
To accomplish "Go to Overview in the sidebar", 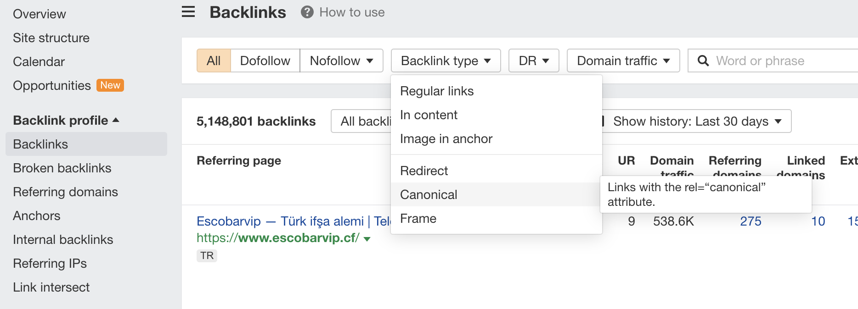I will coord(40,14).
